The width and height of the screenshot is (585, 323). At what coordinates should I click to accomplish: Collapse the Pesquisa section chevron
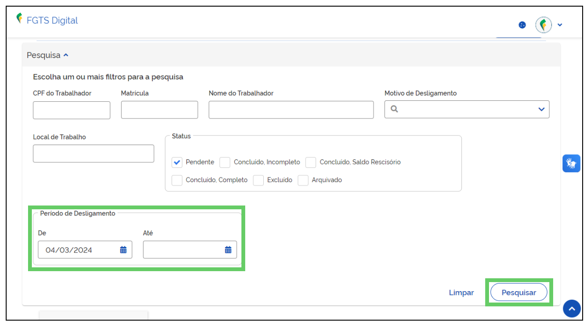point(66,55)
